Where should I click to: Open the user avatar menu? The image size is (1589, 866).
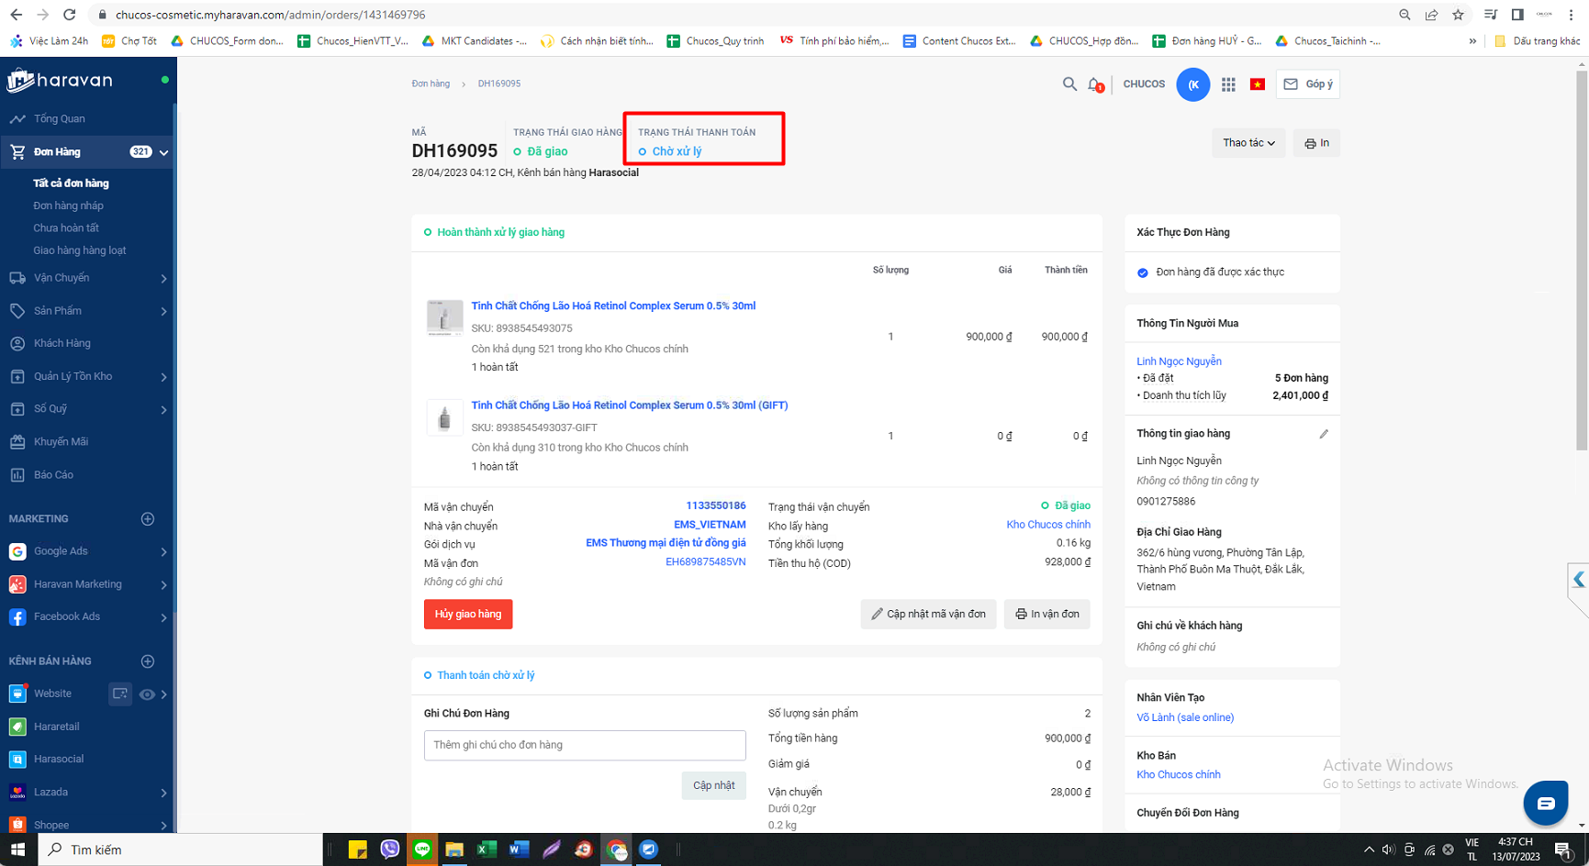(1193, 84)
